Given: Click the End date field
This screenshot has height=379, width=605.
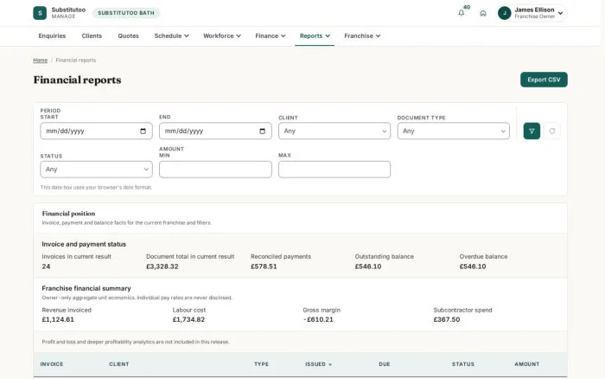Looking at the screenshot, I should click(x=215, y=131).
